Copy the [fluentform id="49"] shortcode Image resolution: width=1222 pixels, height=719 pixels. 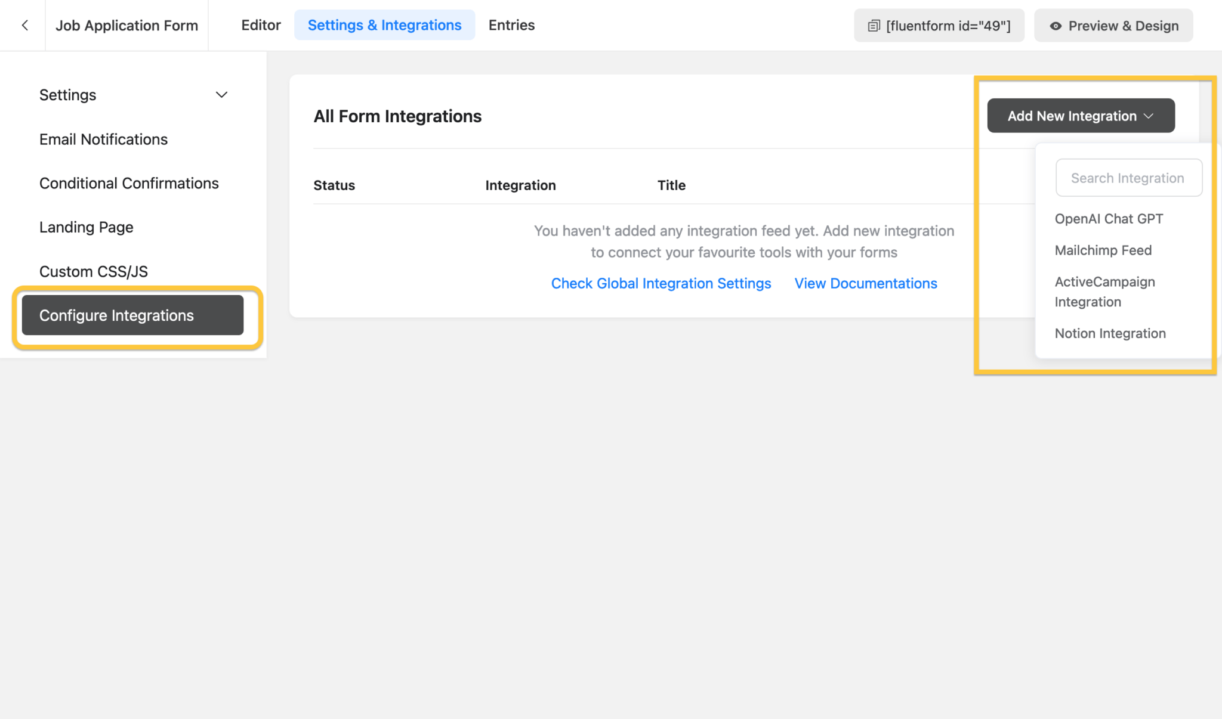(939, 25)
